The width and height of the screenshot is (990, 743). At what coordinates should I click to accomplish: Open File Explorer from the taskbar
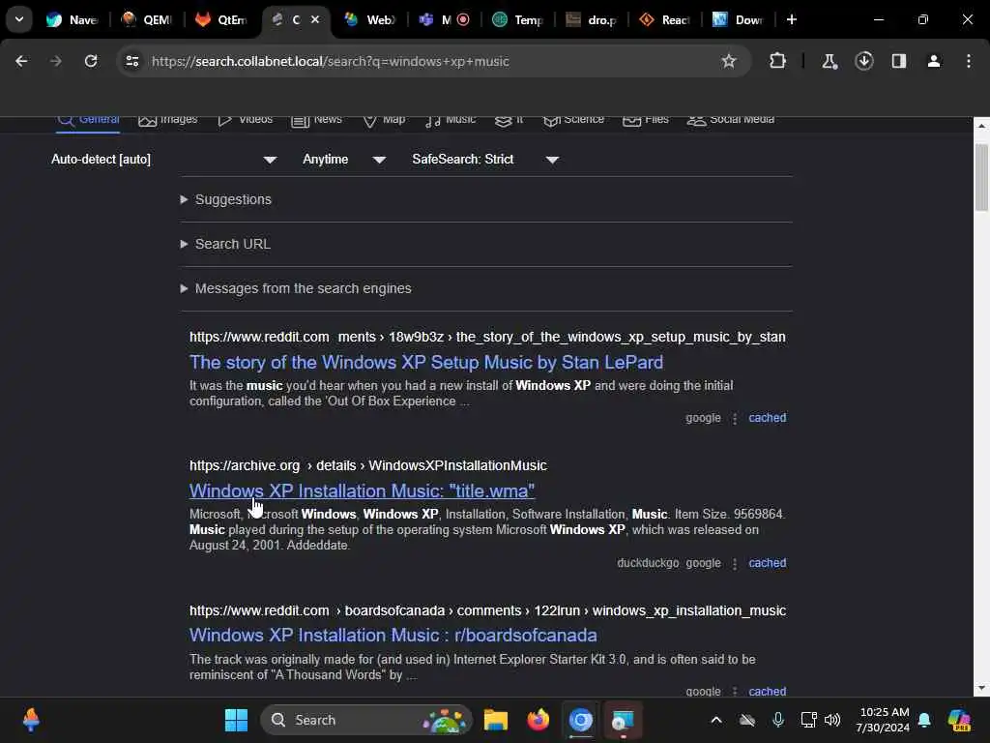point(496,720)
